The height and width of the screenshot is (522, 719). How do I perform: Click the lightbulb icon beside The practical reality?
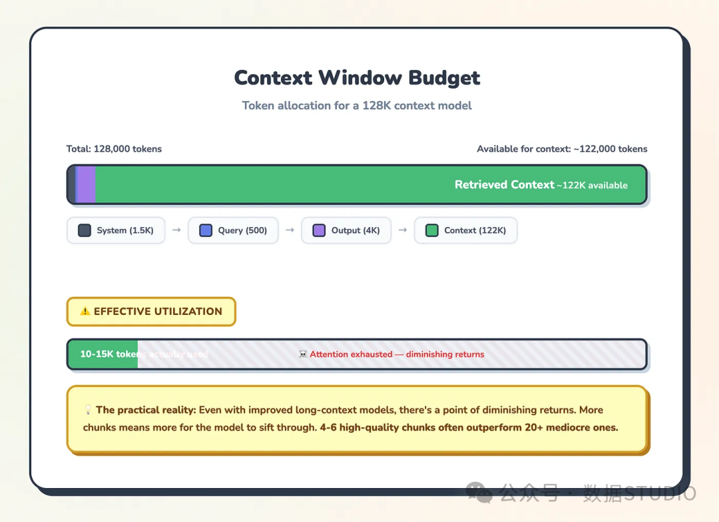pos(88,409)
